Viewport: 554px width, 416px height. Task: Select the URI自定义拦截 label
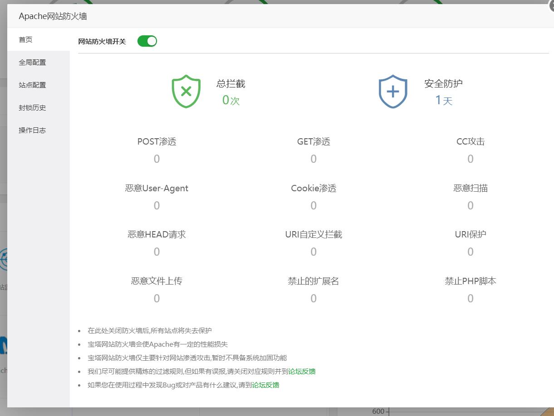click(314, 235)
